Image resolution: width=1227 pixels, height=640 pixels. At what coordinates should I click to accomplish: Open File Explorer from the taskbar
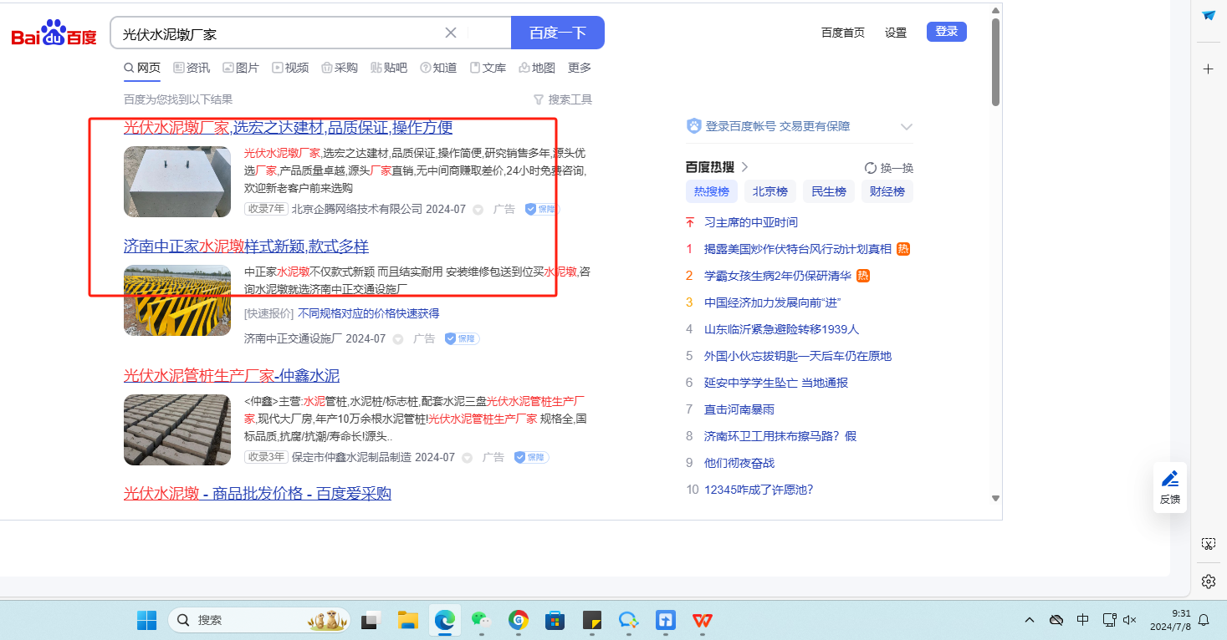(407, 620)
